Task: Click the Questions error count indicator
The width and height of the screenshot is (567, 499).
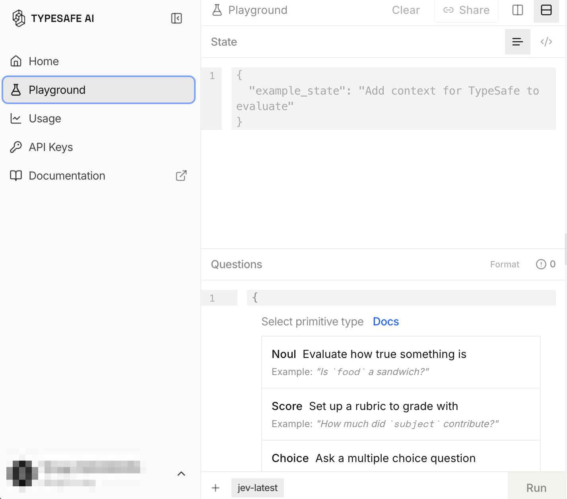Action: [x=546, y=264]
